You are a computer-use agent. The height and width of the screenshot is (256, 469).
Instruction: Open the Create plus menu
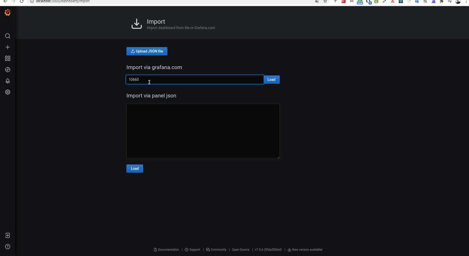point(8,47)
